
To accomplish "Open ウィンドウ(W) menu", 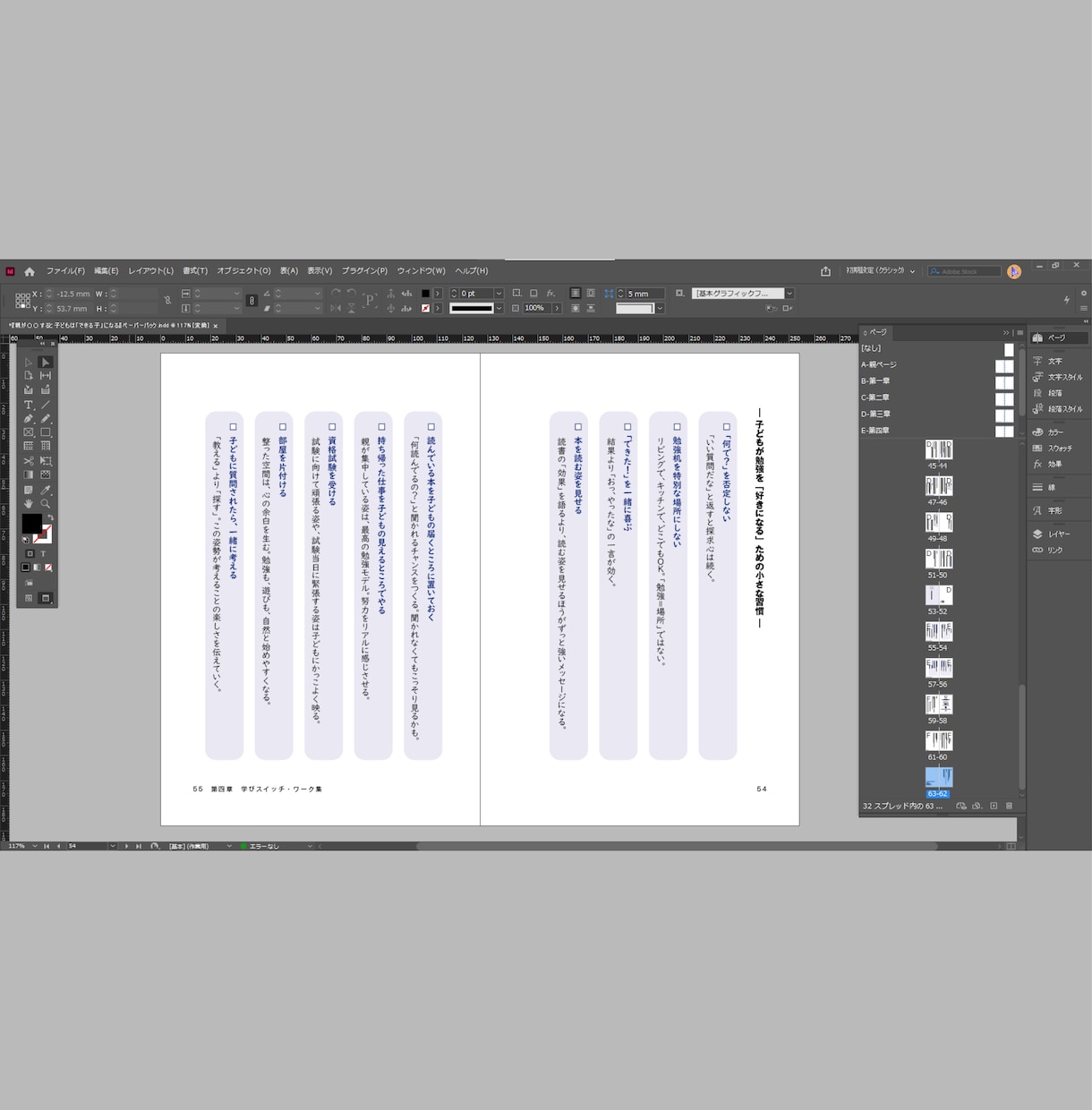I will click(421, 271).
